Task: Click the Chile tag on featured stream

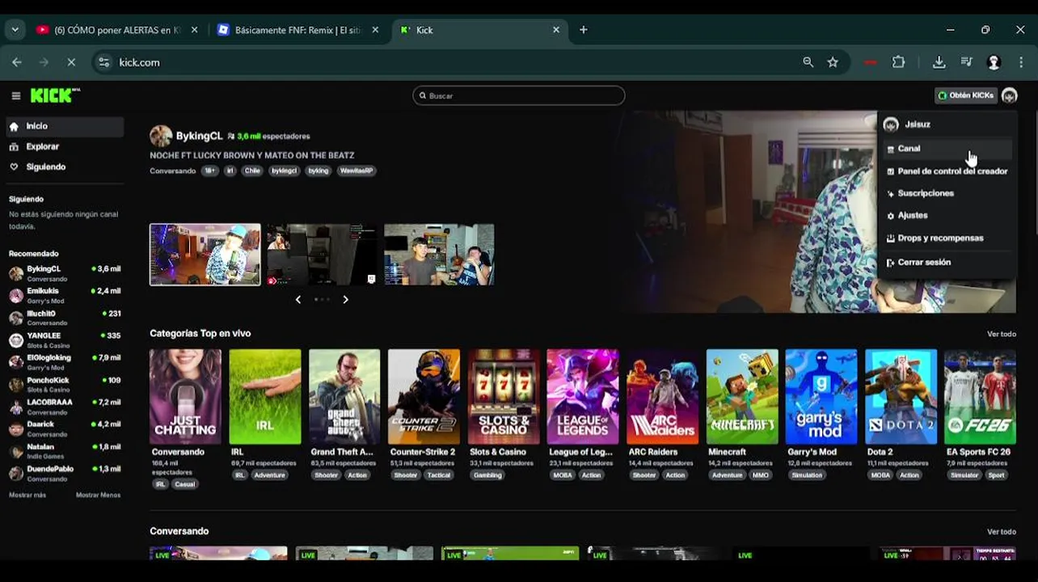Action: (x=252, y=171)
